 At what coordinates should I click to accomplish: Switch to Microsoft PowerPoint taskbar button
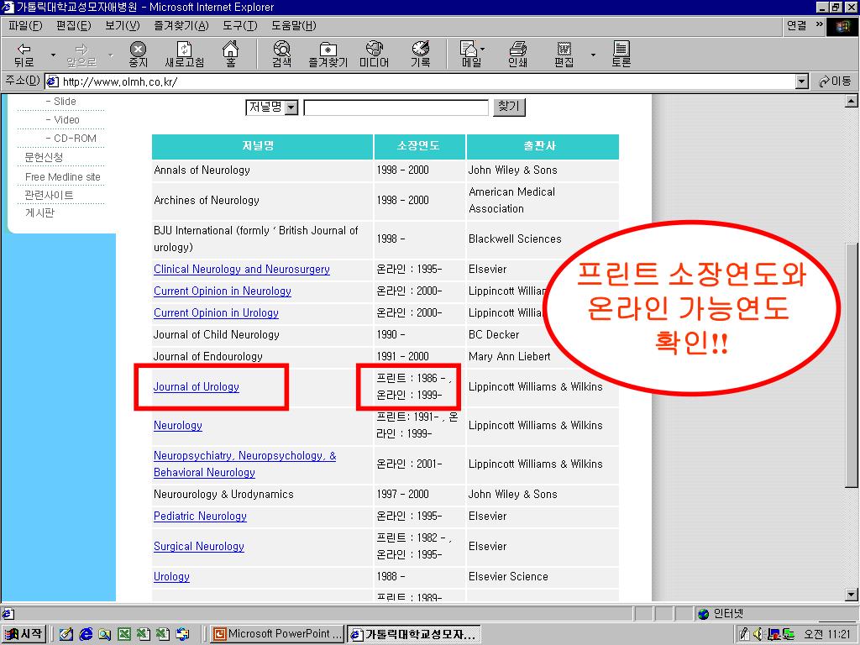click(x=277, y=634)
